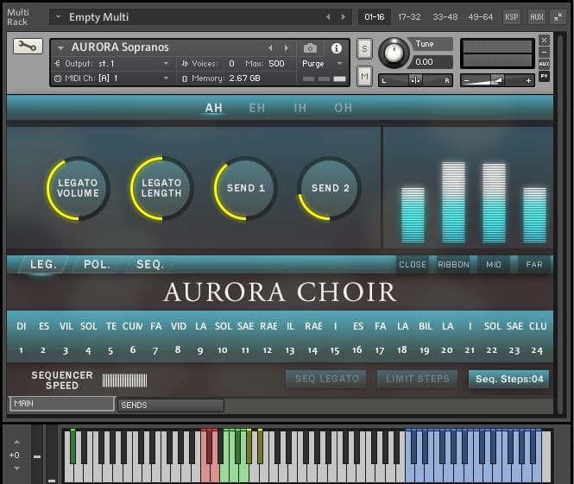Select the EH vowel option
The image size is (574, 484).
pos(256,108)
